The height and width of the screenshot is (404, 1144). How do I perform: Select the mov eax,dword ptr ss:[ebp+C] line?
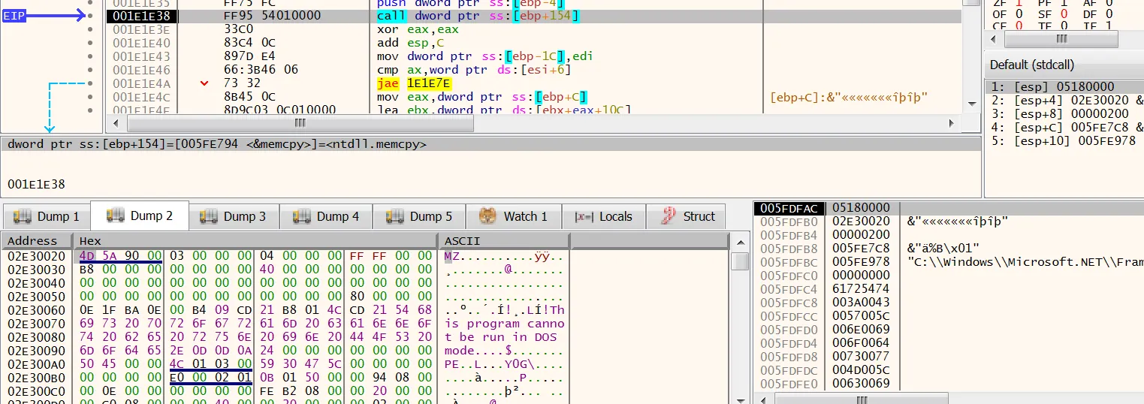pos(481,97)
